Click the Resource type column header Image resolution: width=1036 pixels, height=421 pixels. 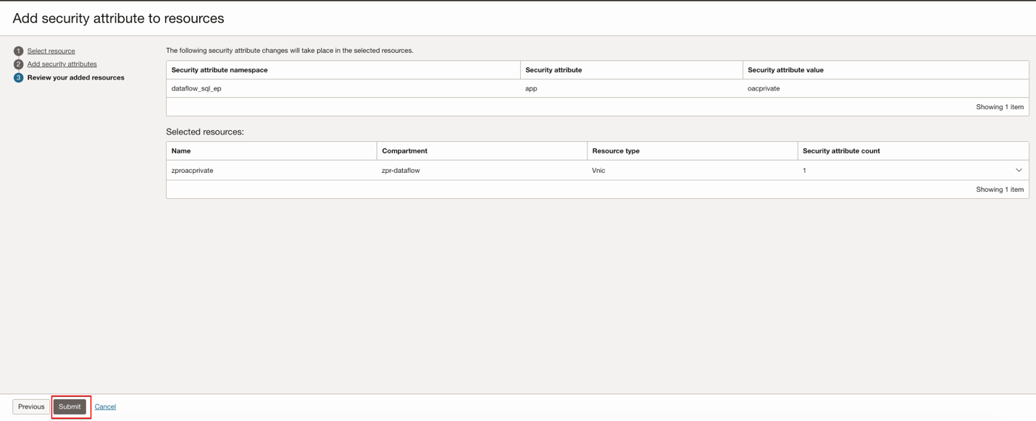click(x=616, y=151)
